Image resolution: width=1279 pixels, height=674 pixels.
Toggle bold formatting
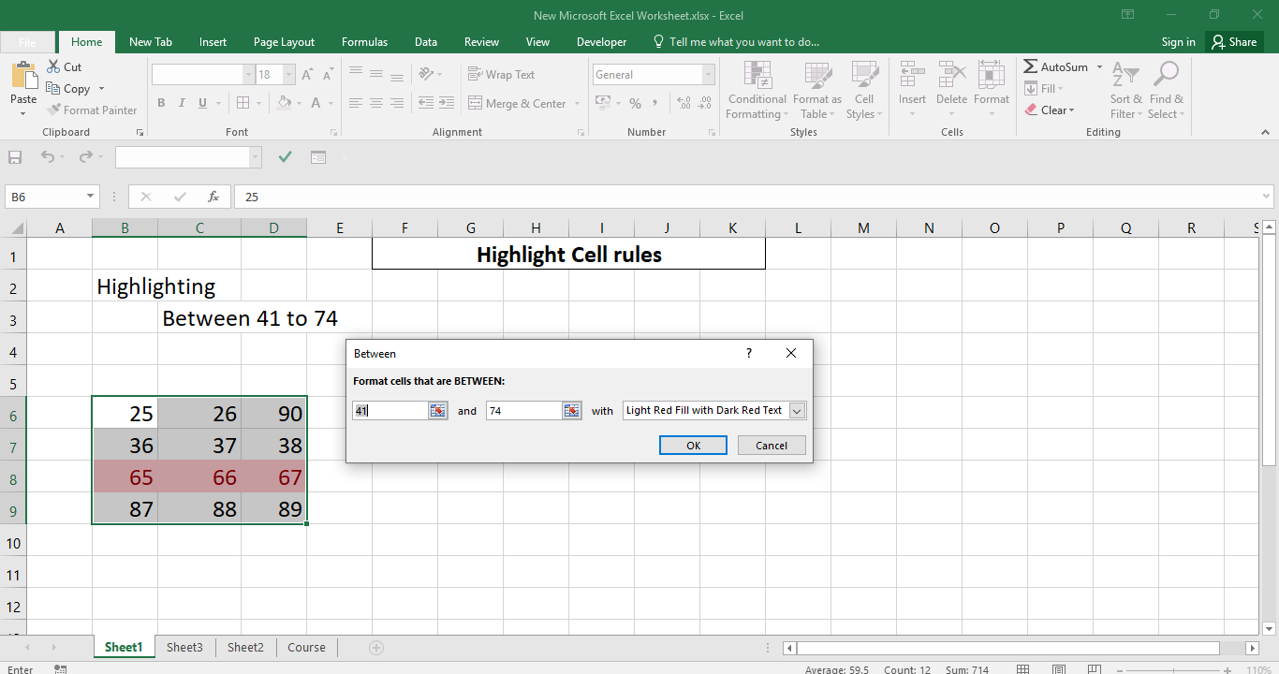160,103
